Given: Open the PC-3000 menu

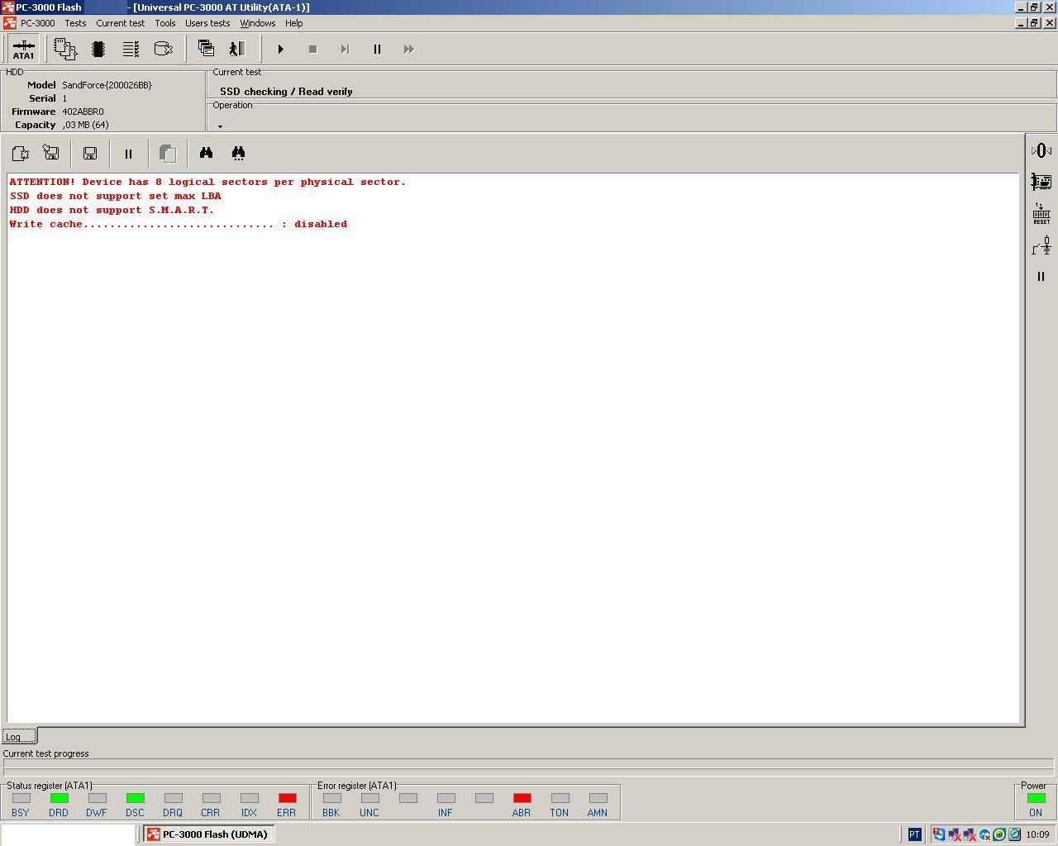Looking at the screenshot, I should pyautogui.click(x=38, y=23).
